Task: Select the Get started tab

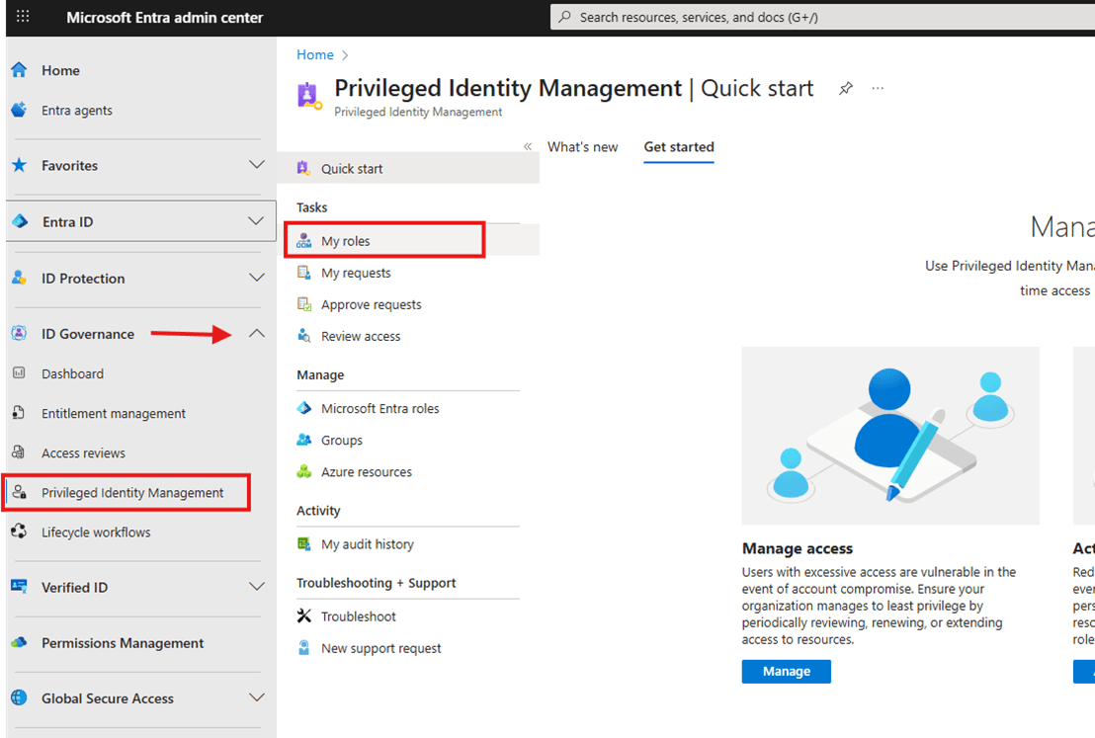Action: (679, 147)
